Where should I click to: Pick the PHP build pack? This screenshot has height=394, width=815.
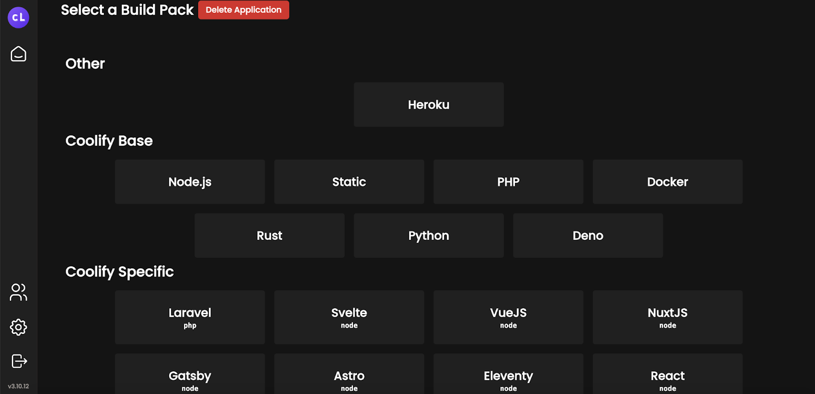point(508,182)
